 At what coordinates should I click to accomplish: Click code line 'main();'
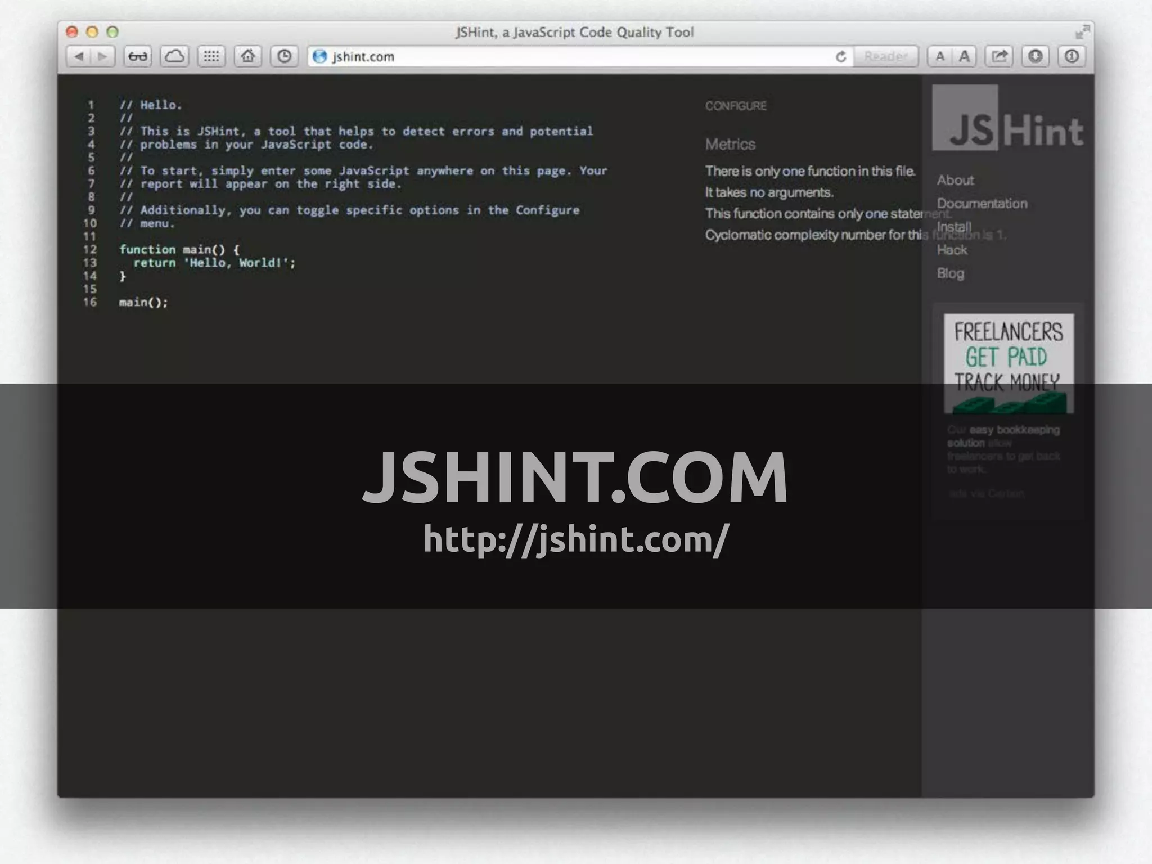pyautogui.click(x=143, y=302)
